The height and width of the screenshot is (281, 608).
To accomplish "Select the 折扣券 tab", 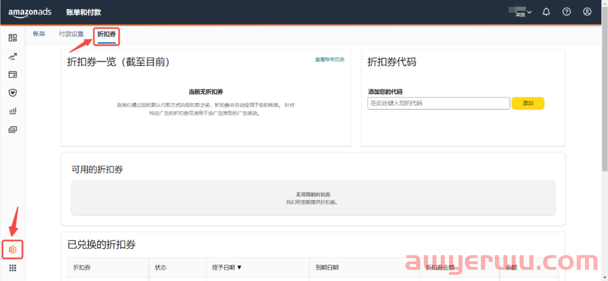I will (106, 34).
